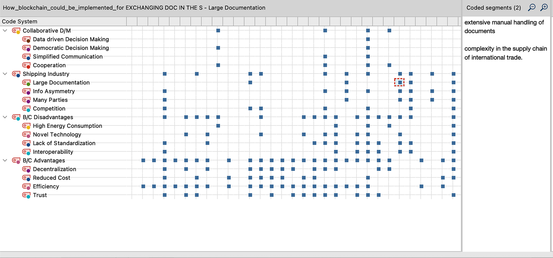553x258 pixels.
Task: Click the horizontal scrollbar under the matrix
Action: click(x=230, y=255)
